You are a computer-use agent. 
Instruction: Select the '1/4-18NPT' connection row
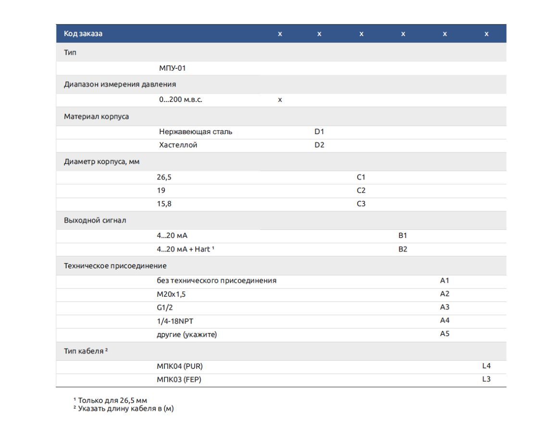[x=175, y=321]
